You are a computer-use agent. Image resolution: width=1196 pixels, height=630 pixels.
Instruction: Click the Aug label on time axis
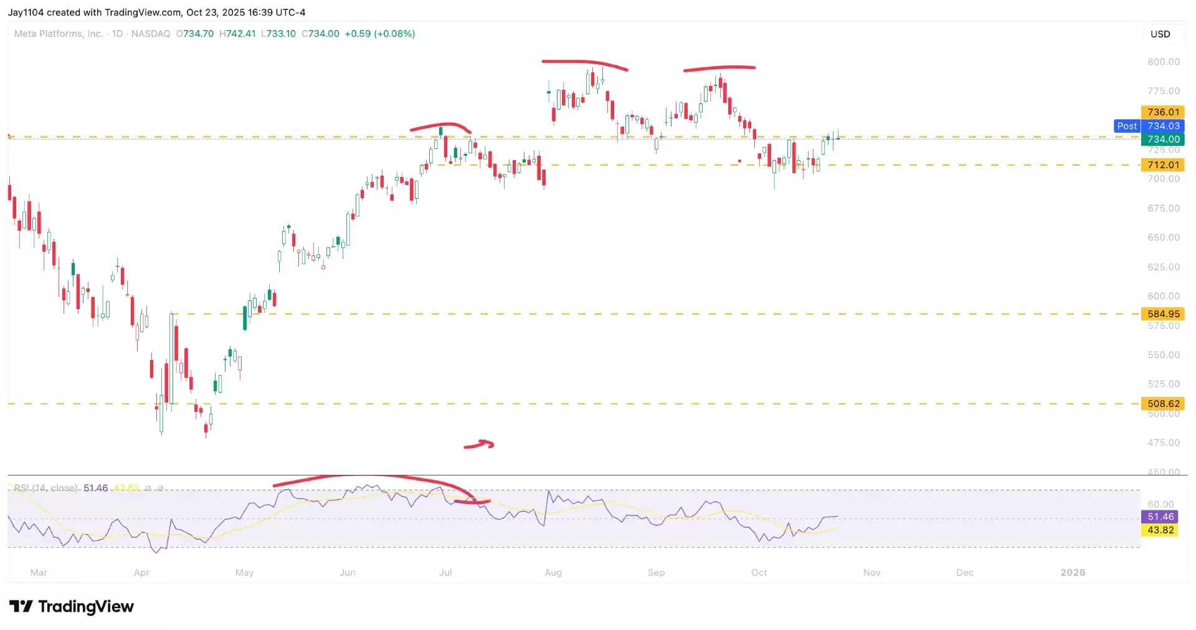pyautogui.click(x=553, y=572)
